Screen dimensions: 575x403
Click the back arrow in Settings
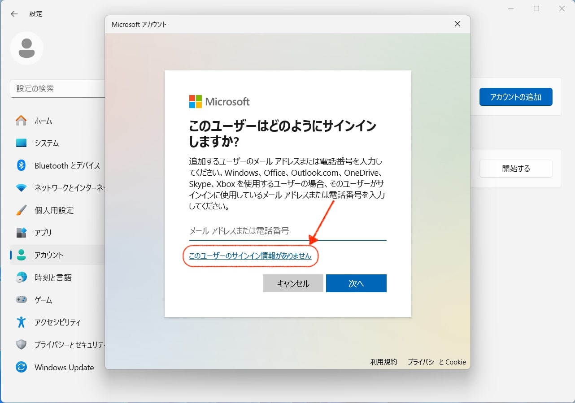[x=14, y=14]
